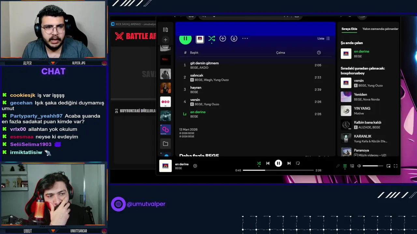Open "BEGE, Wegh, Yung Ouzo" artists link
This screenshot has width=417, height=234.
point(211,80)
